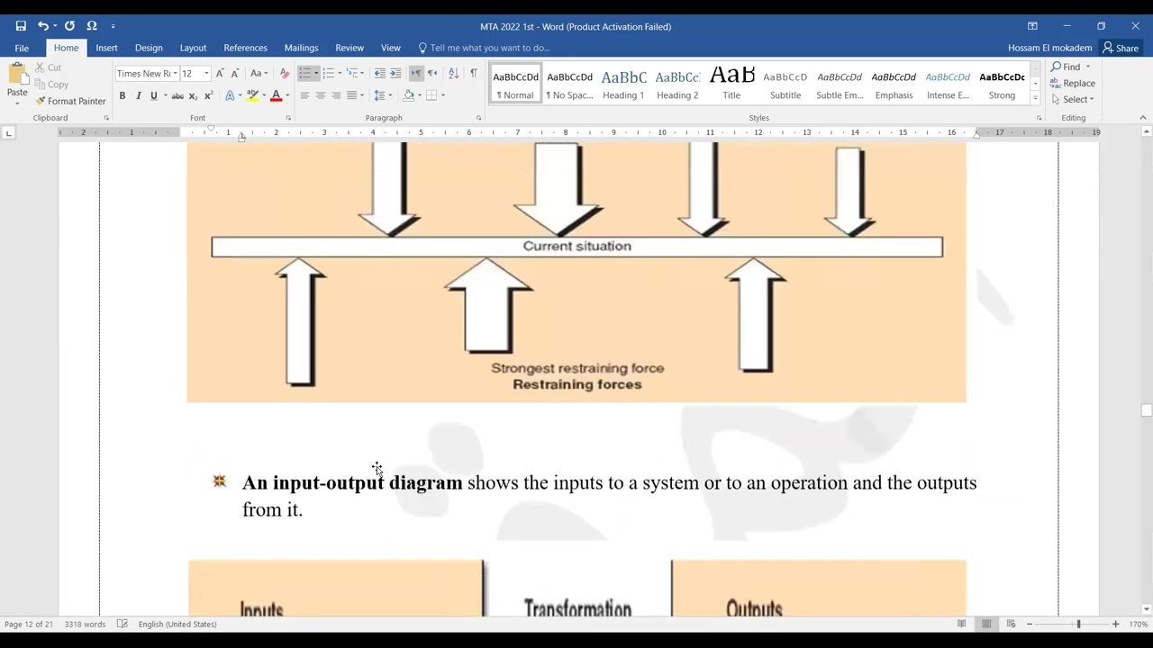Toggle Bold formatting

[x=123, y=95]
